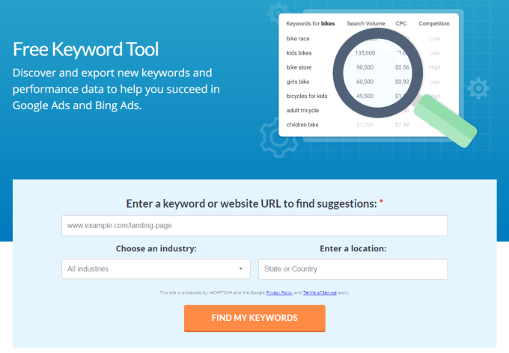Click the 90,500 search volume value
This screenshot has width=509, height=353.
(365, 67)
